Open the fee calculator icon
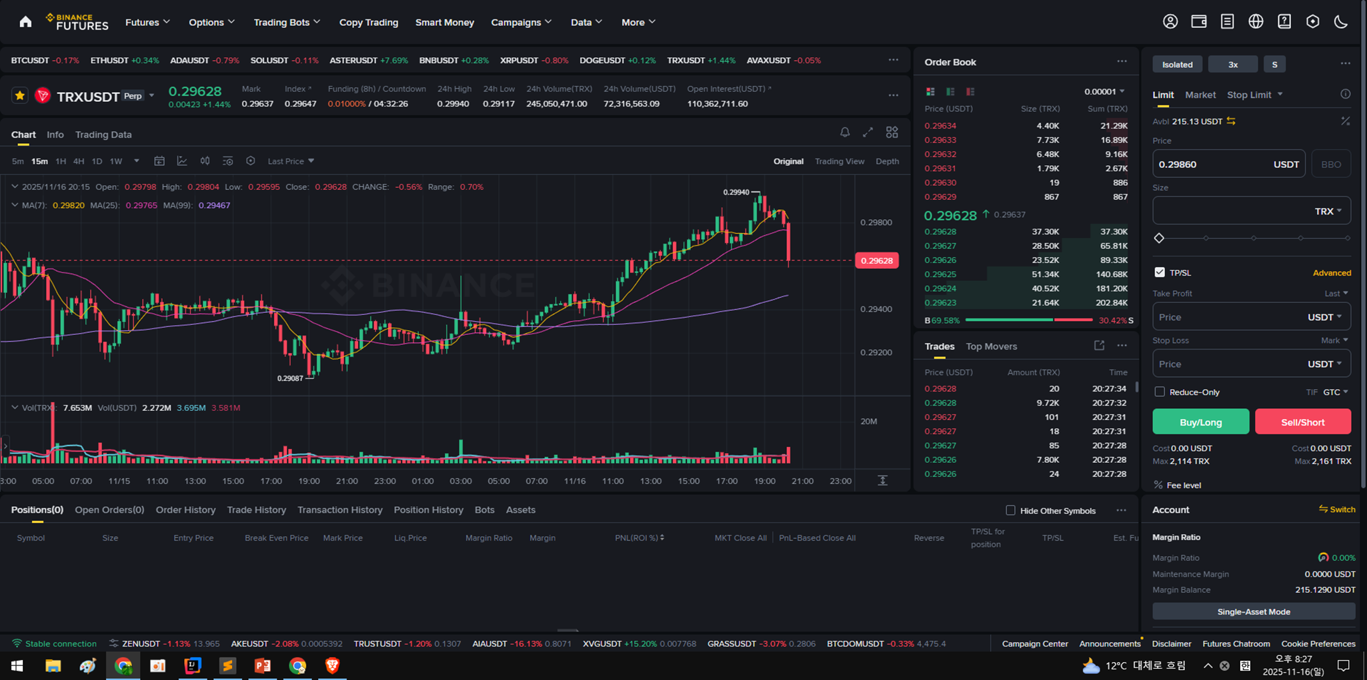The height and width of the screenshot is (680, 1367). pyautogui.click(x=1346, y=121)
